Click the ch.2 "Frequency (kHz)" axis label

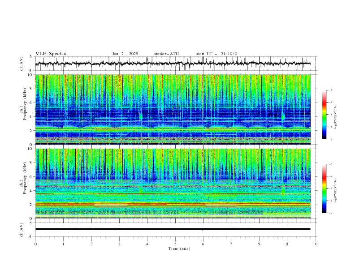(25, 178)
